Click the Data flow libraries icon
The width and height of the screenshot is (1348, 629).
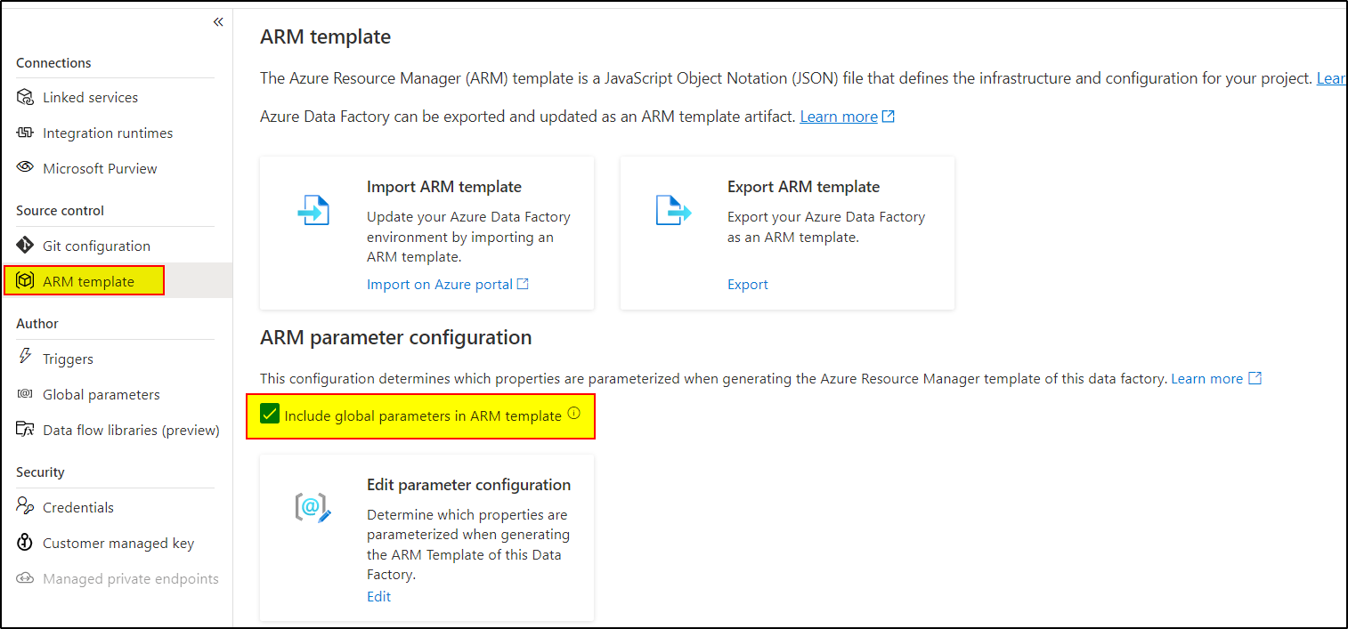[25, 430]
